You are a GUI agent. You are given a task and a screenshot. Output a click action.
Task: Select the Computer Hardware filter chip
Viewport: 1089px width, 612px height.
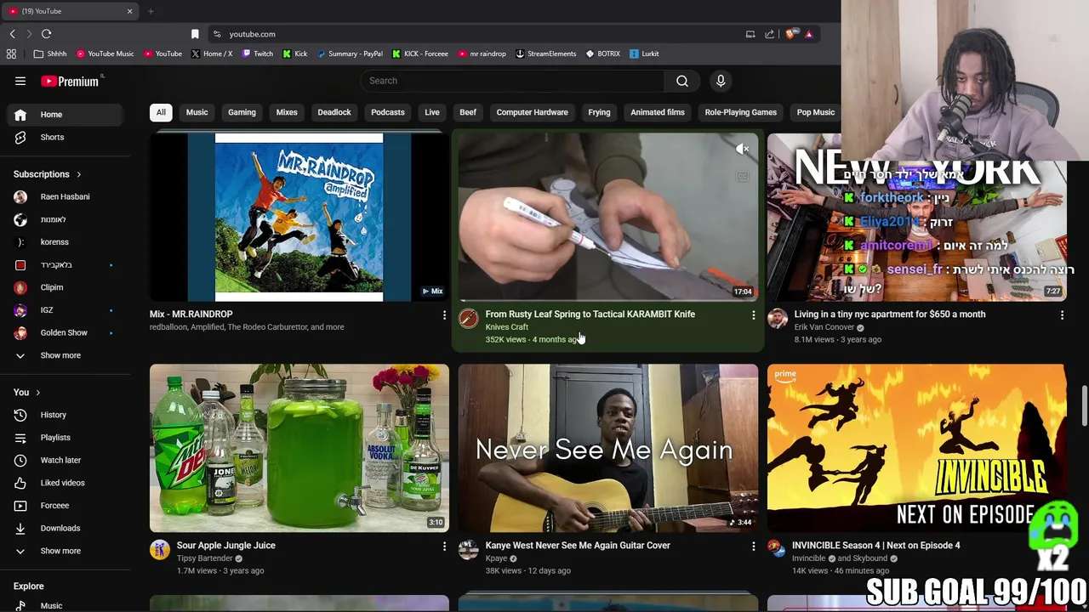(x=532, y=112)
